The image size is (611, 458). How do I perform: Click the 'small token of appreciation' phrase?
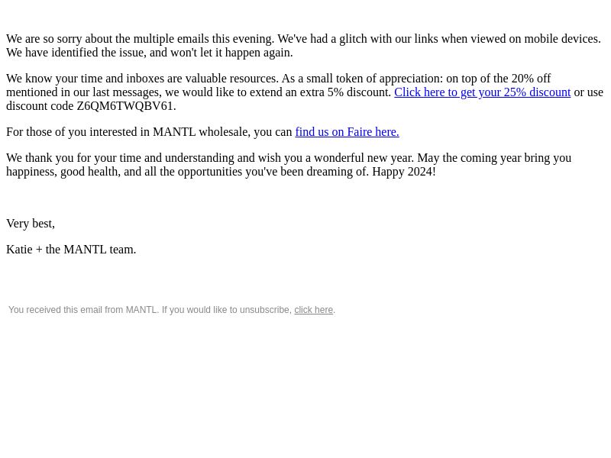click(x=374, y=79)
